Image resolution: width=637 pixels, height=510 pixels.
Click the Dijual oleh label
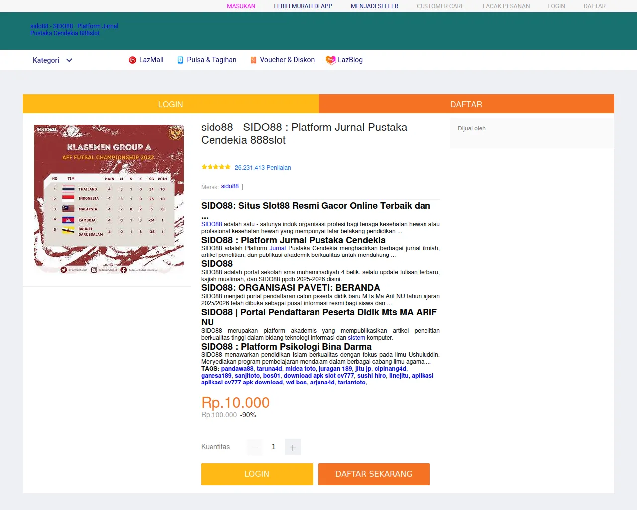point(472,128)
